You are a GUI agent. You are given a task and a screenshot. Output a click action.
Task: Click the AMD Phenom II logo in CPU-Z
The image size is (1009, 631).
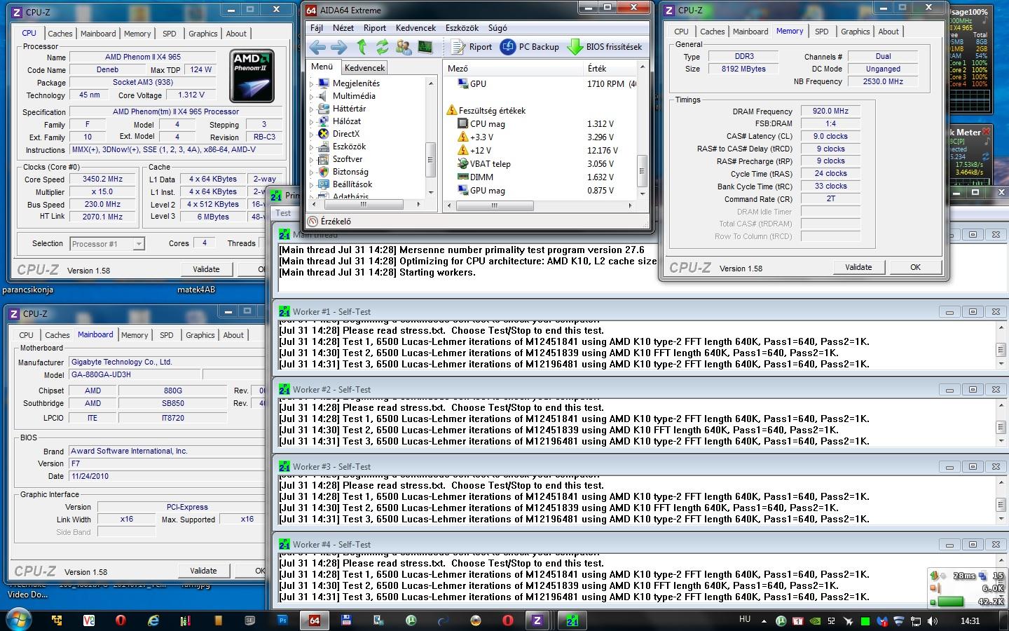[x=252, y=76]
